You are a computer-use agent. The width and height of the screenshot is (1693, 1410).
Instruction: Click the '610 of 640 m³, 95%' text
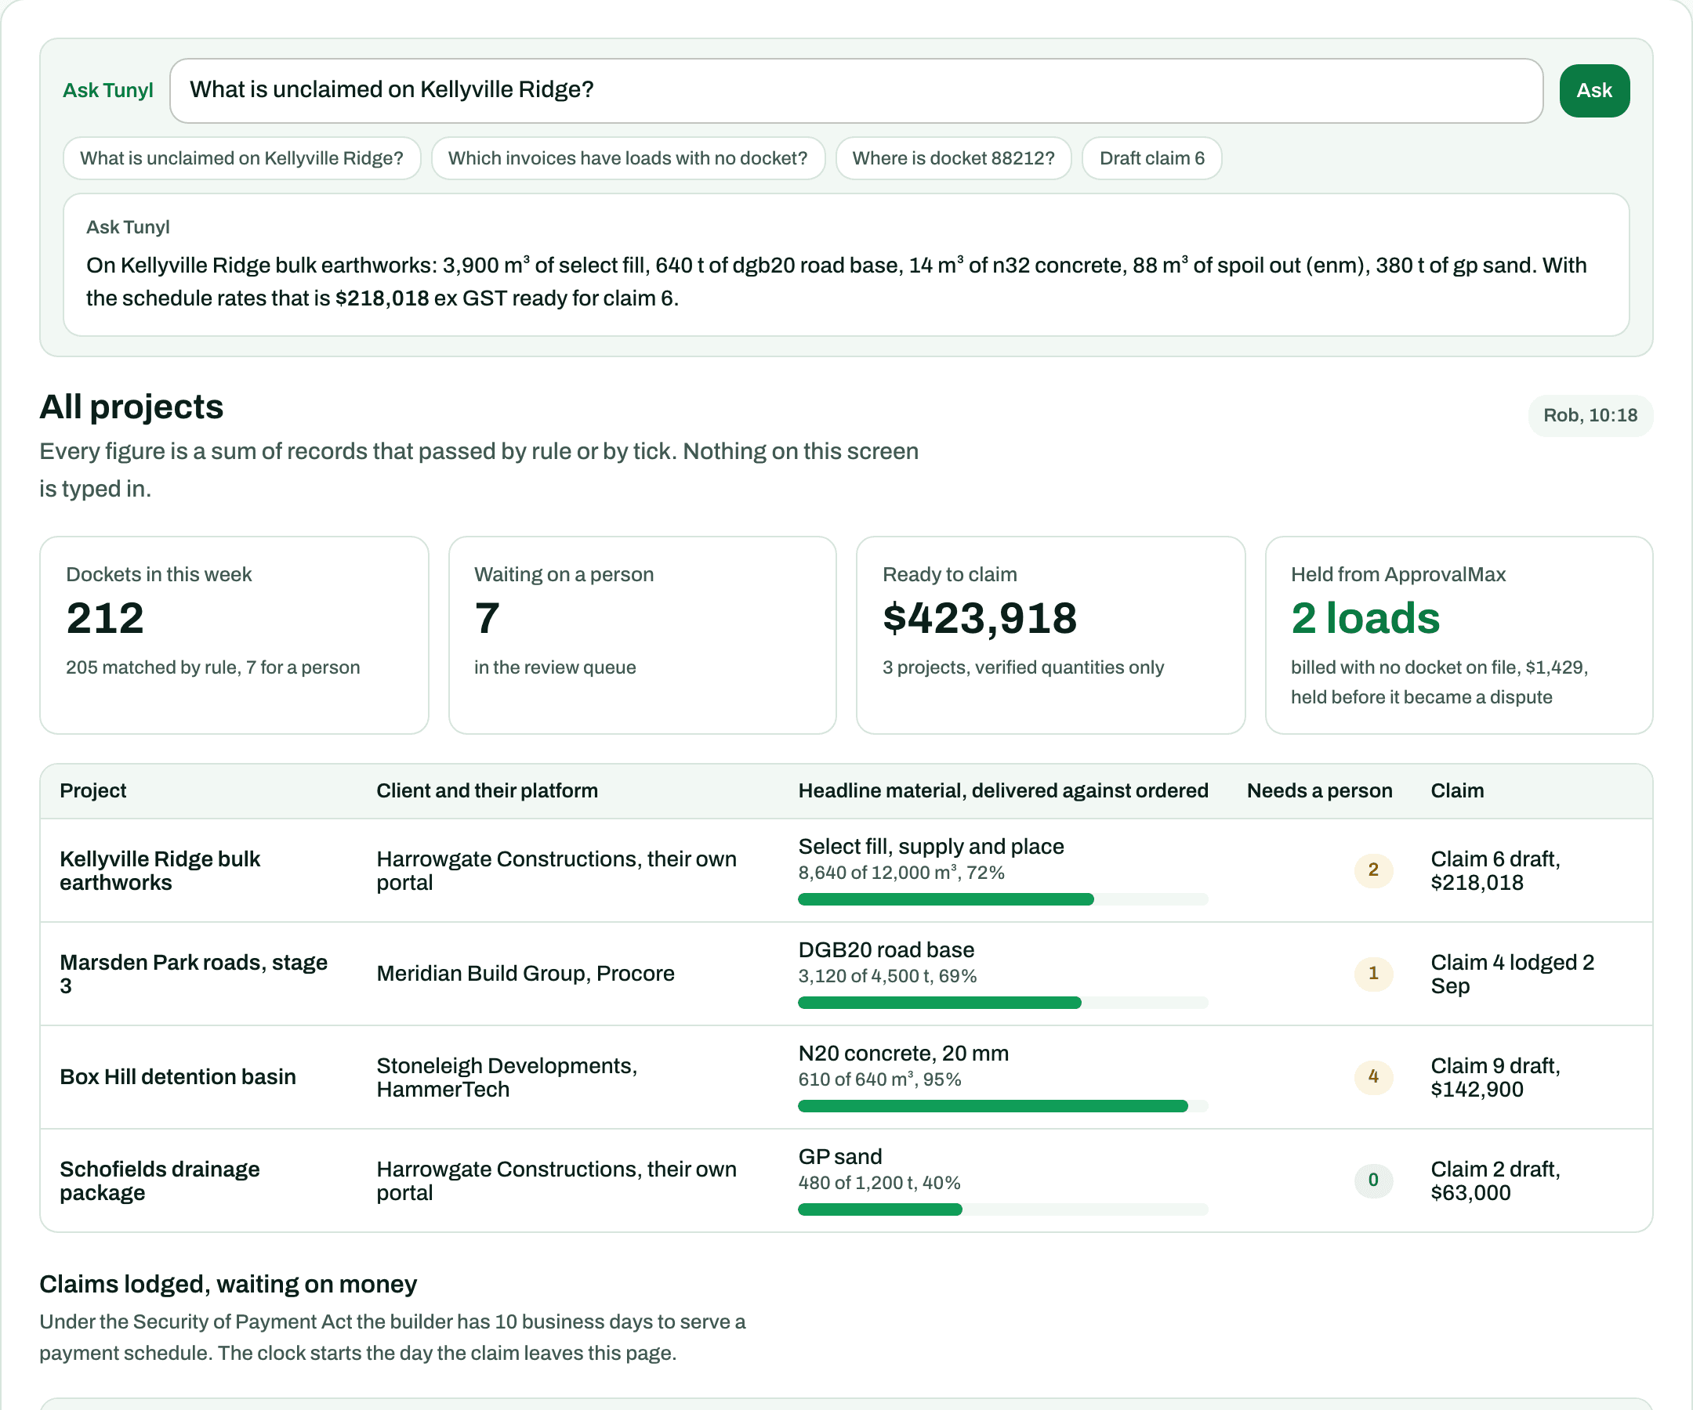click(x=879, y=1079)
